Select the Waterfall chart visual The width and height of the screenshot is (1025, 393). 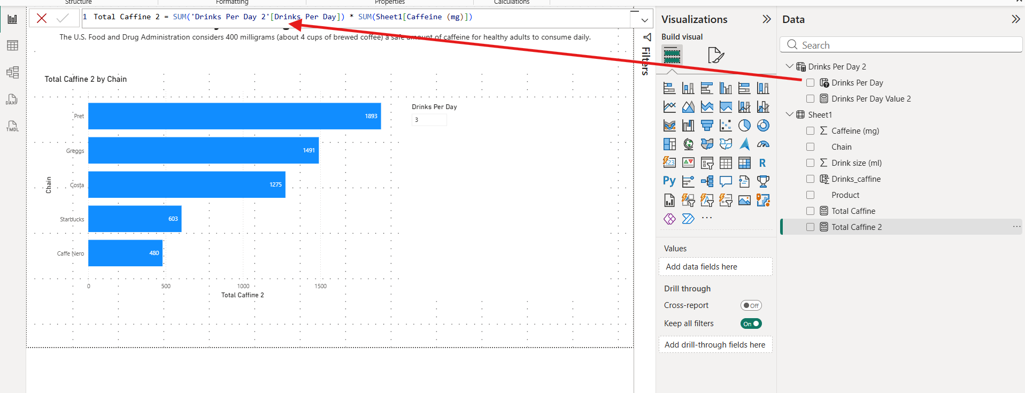pos(688,126)
